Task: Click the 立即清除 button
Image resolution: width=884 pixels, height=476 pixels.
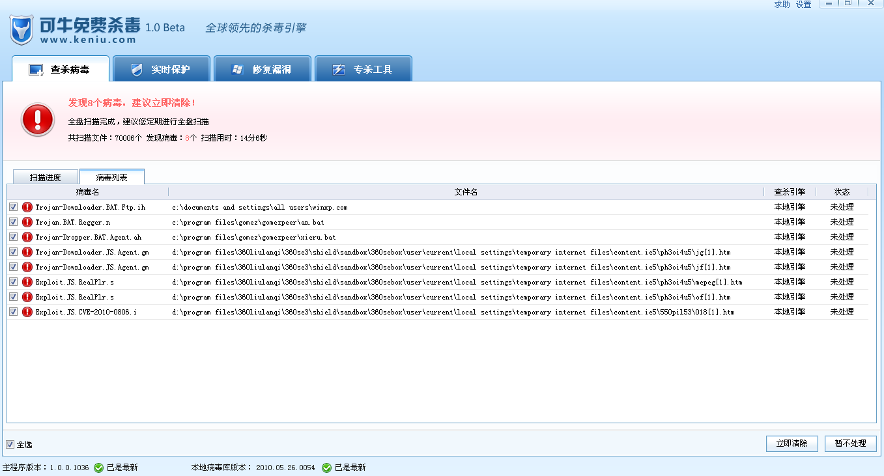Action: 792,443
